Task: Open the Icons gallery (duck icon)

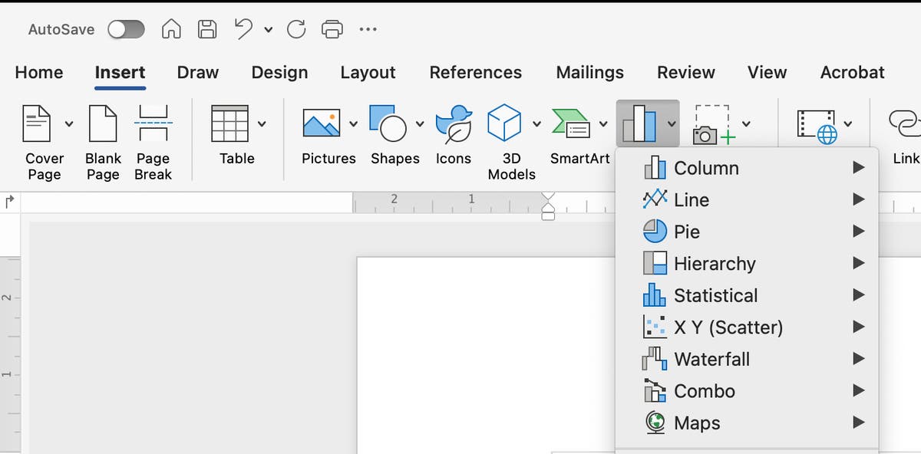Action: click(x=454, y=123)
